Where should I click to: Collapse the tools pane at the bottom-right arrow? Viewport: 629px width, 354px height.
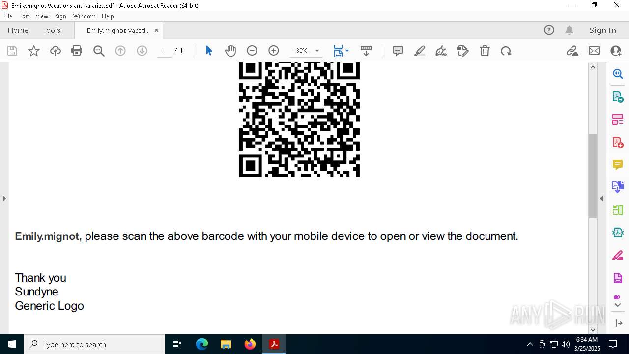(619, 323)
